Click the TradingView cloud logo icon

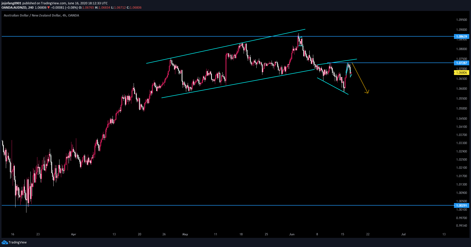click(5, 242)
